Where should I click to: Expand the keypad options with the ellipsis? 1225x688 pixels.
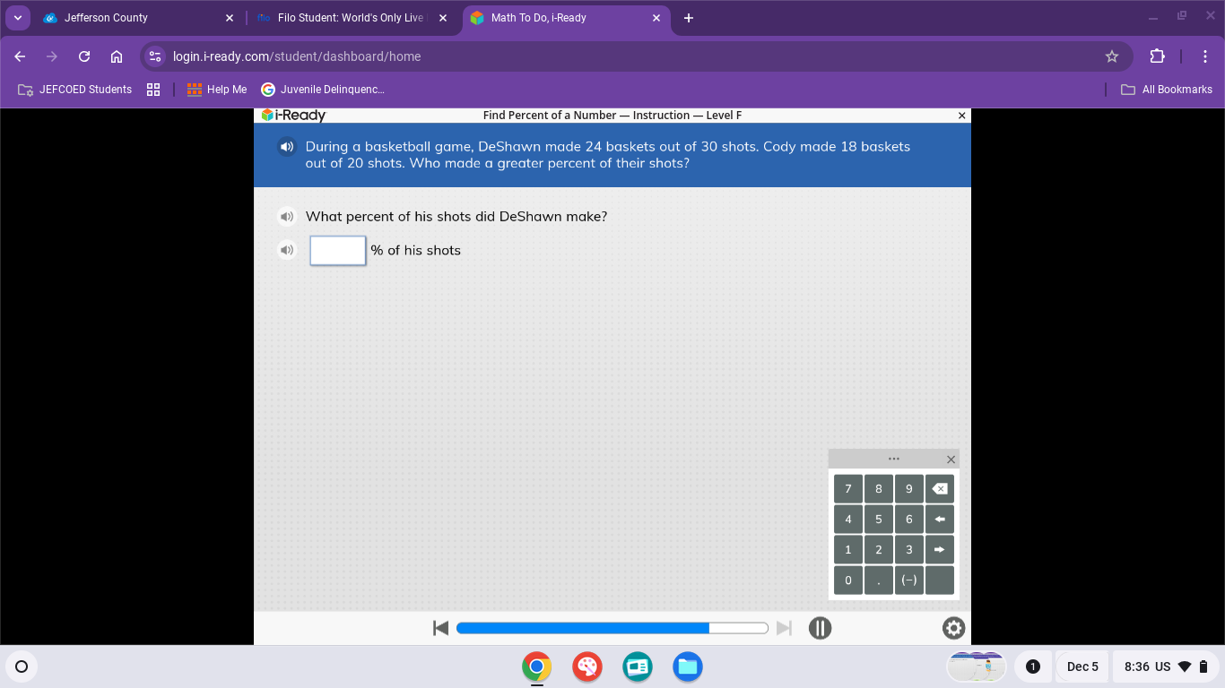tap(893, 458)
